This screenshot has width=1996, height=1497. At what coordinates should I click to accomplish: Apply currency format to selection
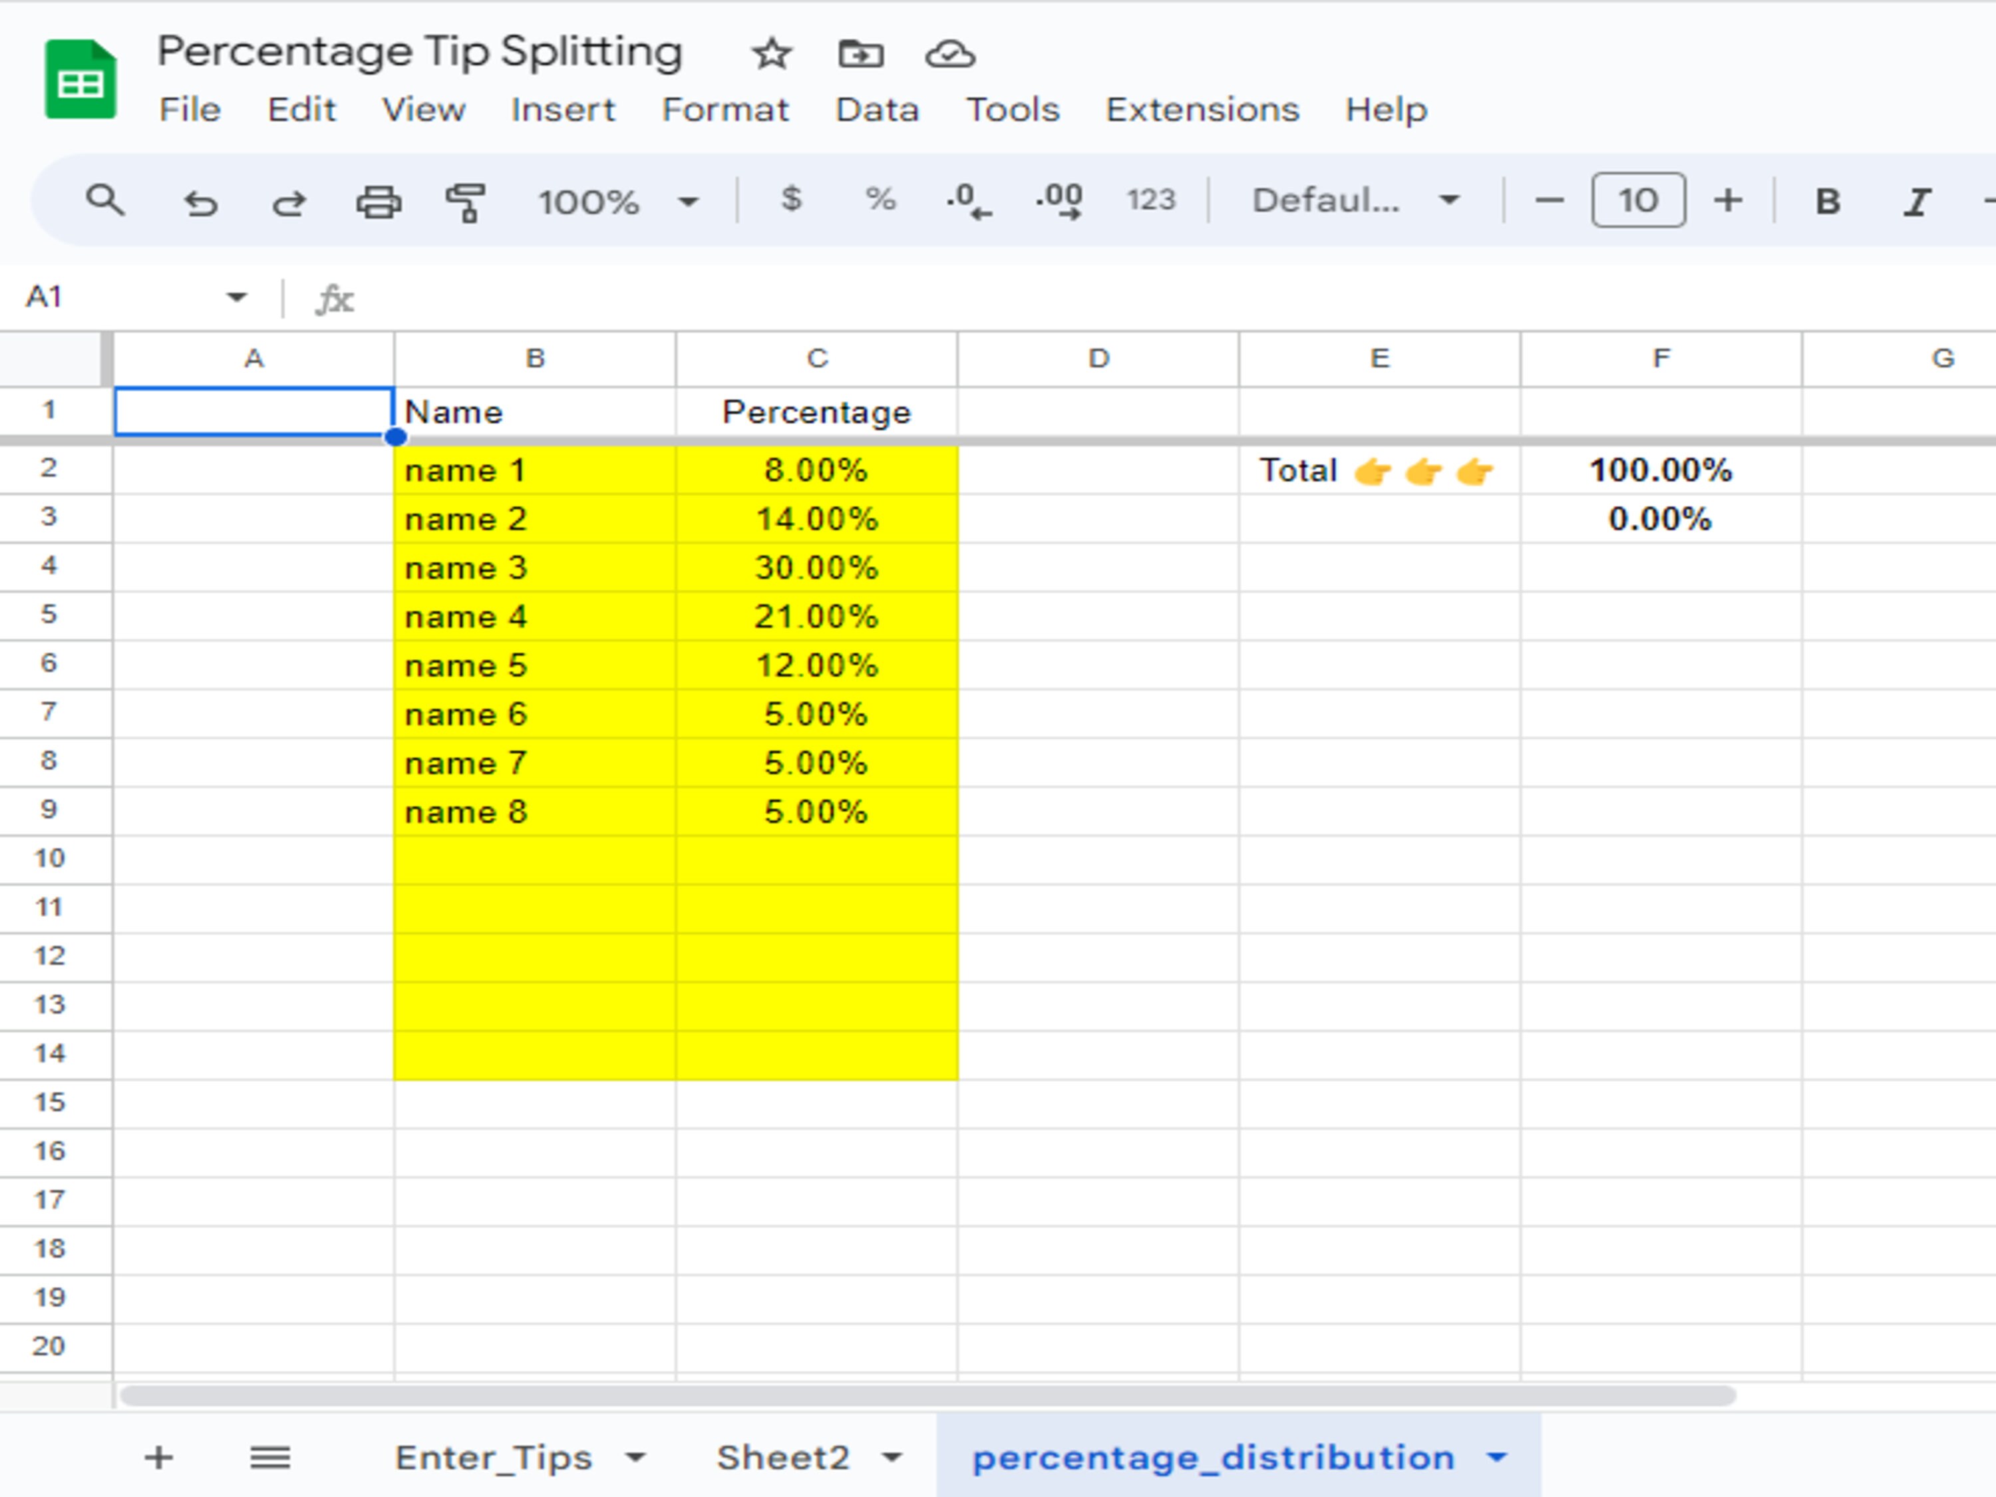790,200
